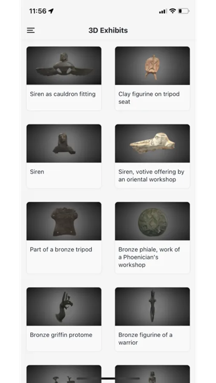View the Bronze griffin protome model
Screen dimensions: 216x383
64,306
